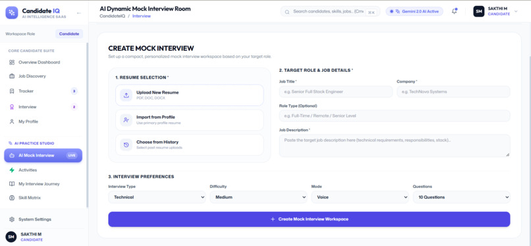Click the My Profile person icon
This screenshot has height=246, width=531.
(x=12, y=121)
